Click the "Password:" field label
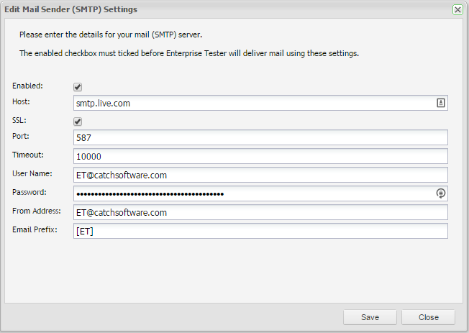The width and height of the screenshot is (469, 333). pyautogui.click(x=30, y=192)
